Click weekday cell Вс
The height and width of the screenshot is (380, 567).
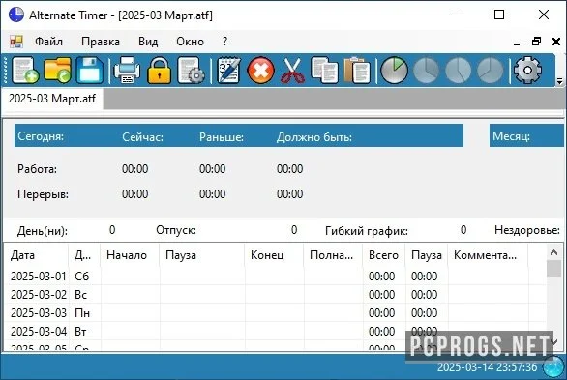pos(80,295)
